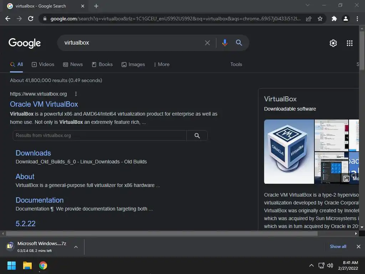Click the vertical scrollbar thumb

pos(362,50)
